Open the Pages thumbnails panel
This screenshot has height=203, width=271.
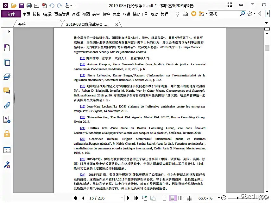pyautogui.click(x=7, y=62)
